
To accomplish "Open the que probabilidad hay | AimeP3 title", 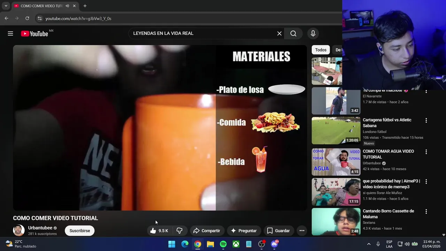I will pos(391,184).
